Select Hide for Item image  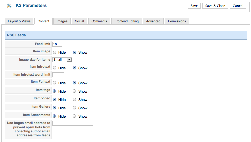coord(55,52)
